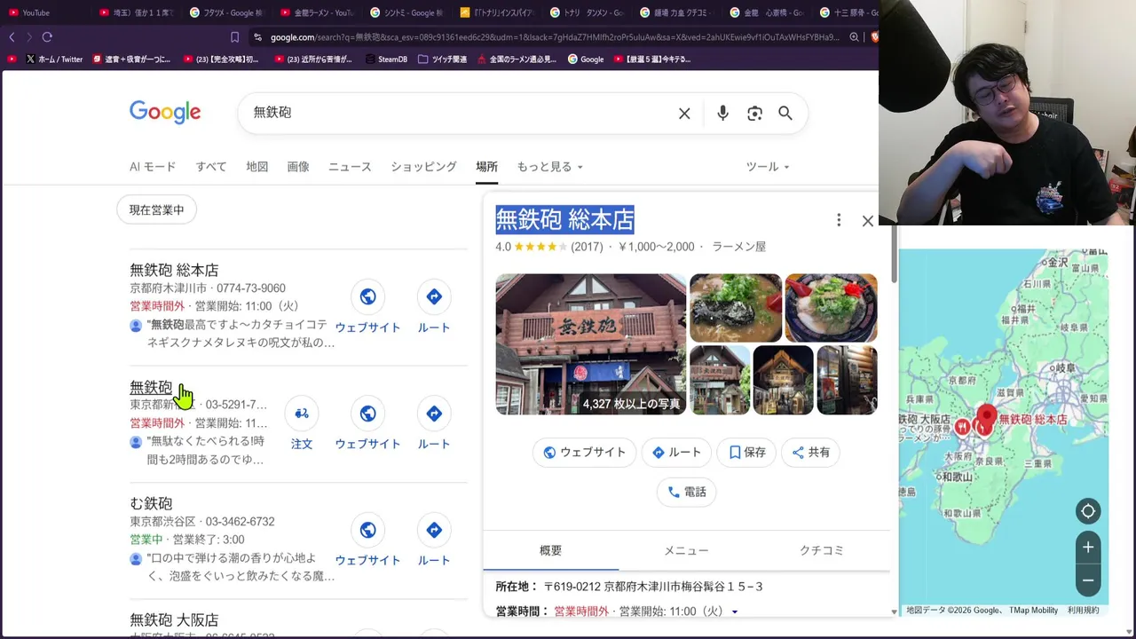This screenshot has width=1136, height=639.
Task: Click the zoom magnifier icon in address bar
Action: [854, 37]
